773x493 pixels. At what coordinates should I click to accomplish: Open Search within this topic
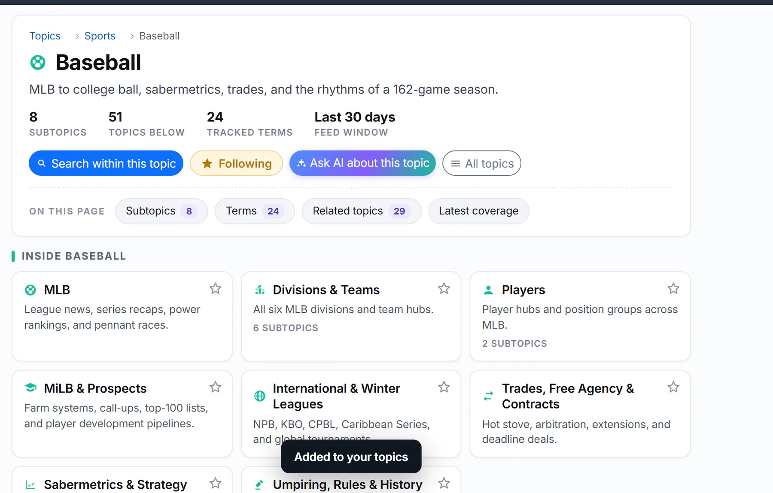click(x=106, y=163)
